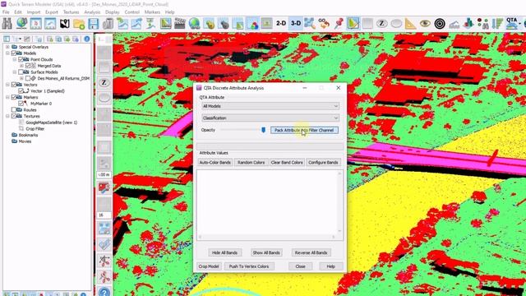Expand the Special Overlays tree node
Image resolution: width=526 pixels, height=296 pixels.
point(7,47)
